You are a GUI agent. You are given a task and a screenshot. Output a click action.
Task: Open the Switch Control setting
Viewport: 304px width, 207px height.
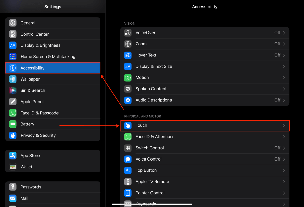(x=205, y=148)
